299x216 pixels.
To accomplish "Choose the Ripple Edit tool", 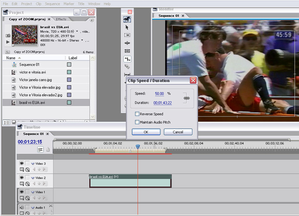I will click(127, 43).
